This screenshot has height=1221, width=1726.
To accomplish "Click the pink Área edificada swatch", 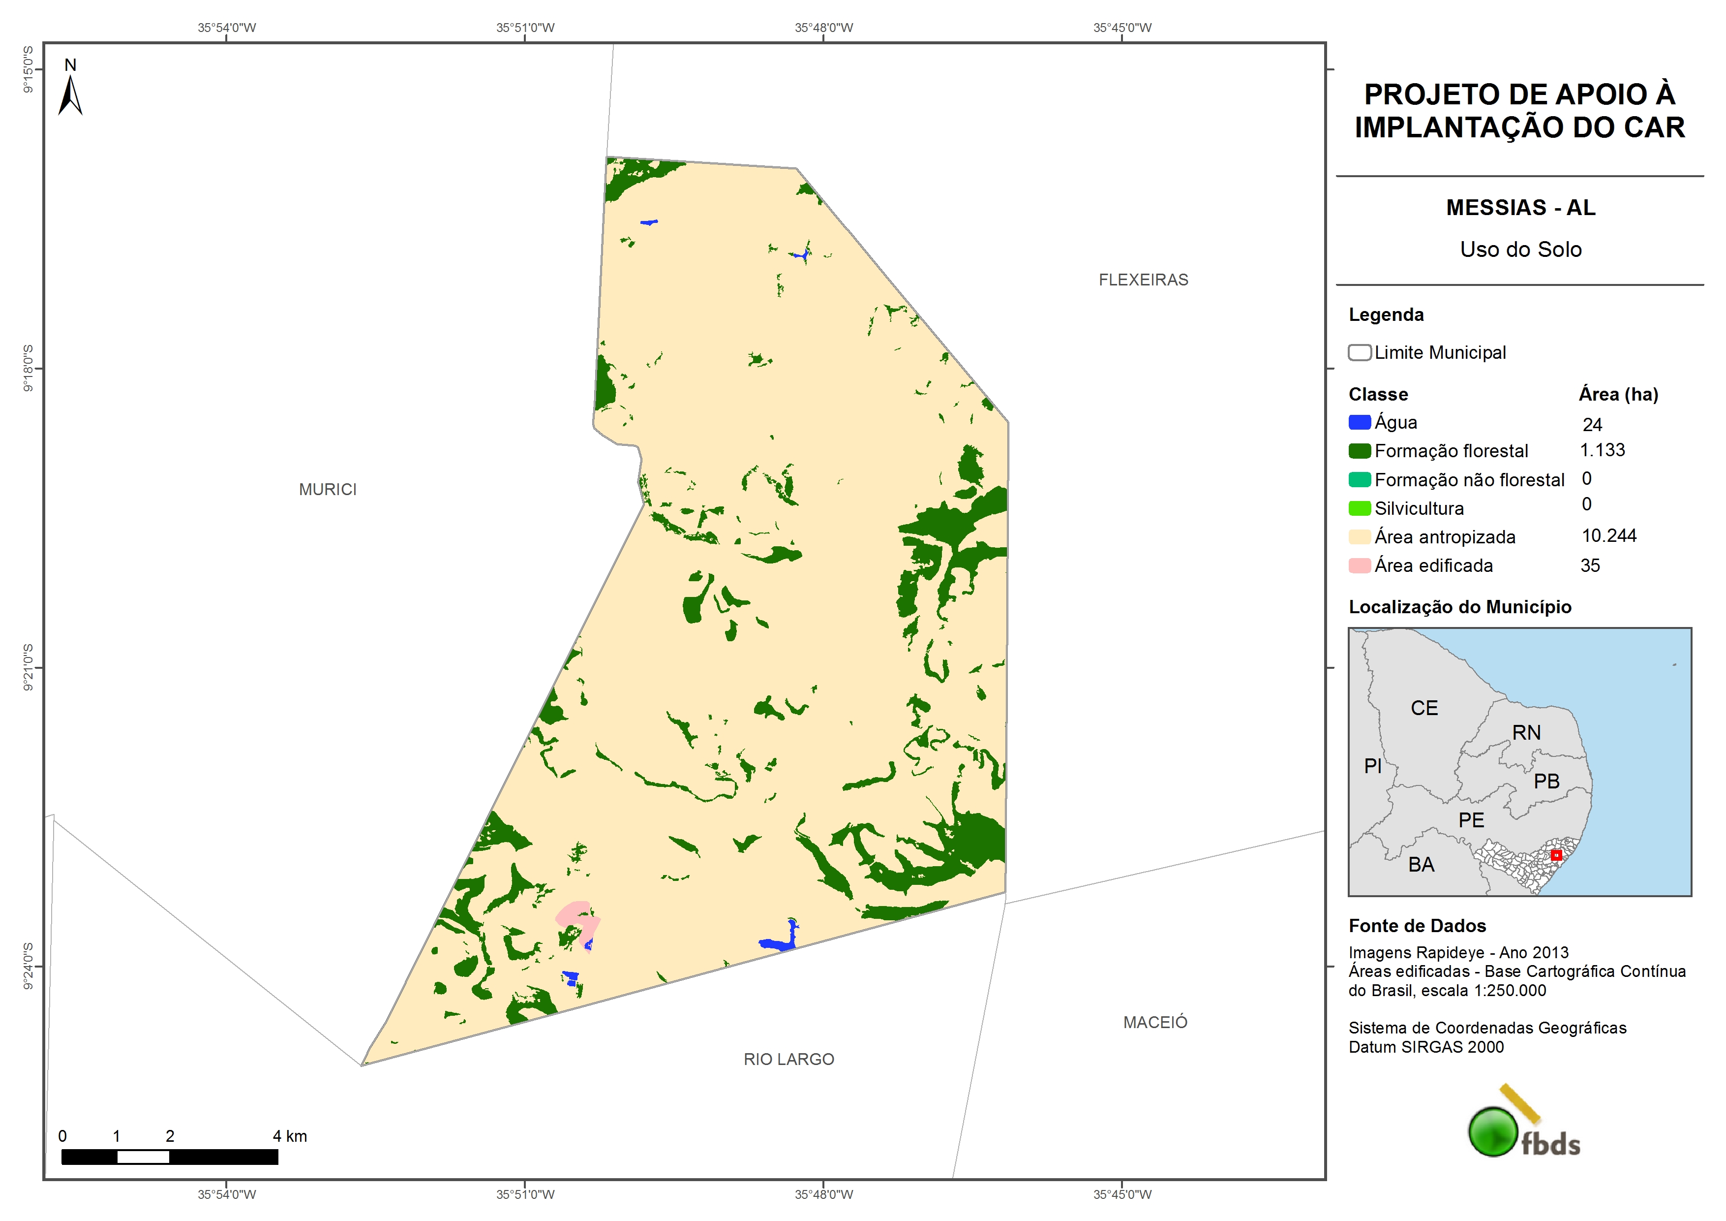I will coord(1359,566).
